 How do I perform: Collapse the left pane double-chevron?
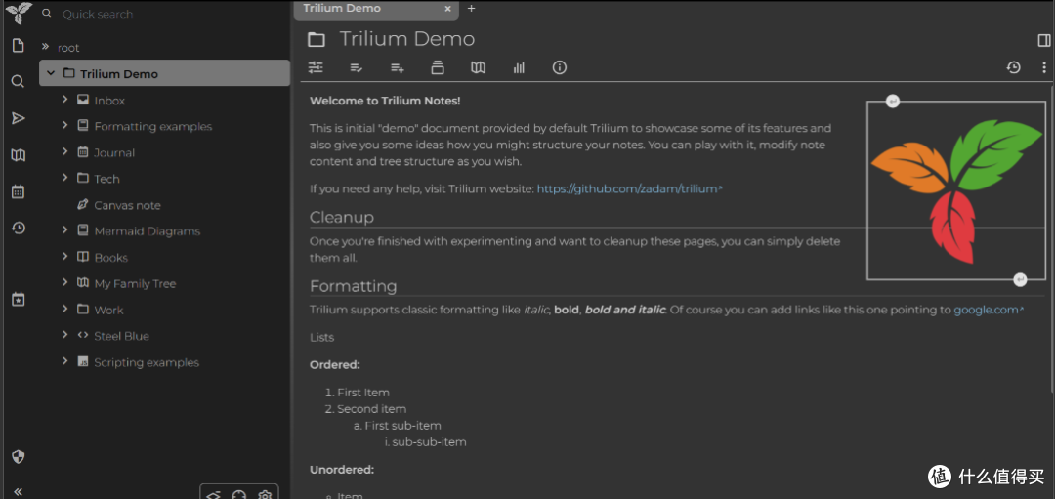19,491
